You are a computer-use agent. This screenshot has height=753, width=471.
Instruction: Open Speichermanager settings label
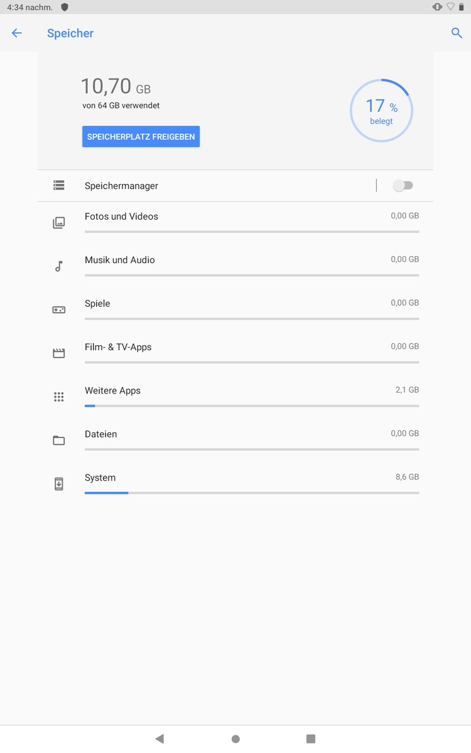click(122, 186)
